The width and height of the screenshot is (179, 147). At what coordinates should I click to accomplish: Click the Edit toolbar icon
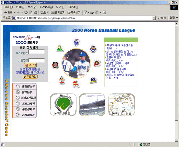click(x=97, y=12)
